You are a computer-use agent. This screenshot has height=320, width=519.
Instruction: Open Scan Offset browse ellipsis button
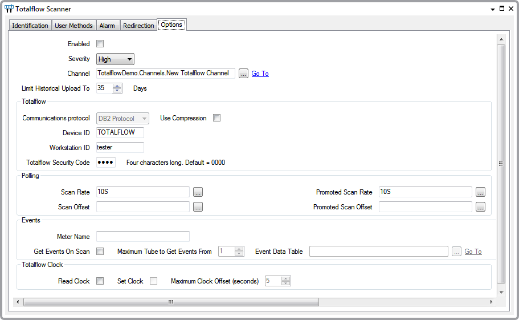pyautogui.click(x=198, y=207)
